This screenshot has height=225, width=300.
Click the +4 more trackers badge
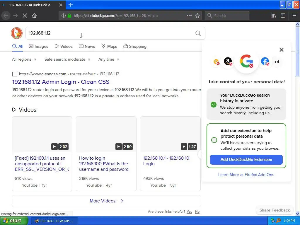pos(277,62)
